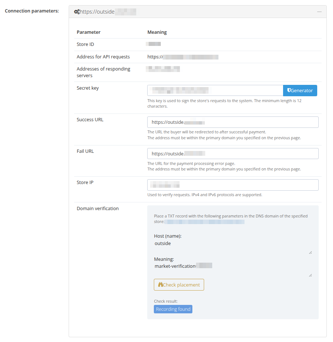Click the Generator button to create a key
333x342 pixels.
tap(300, 90)
